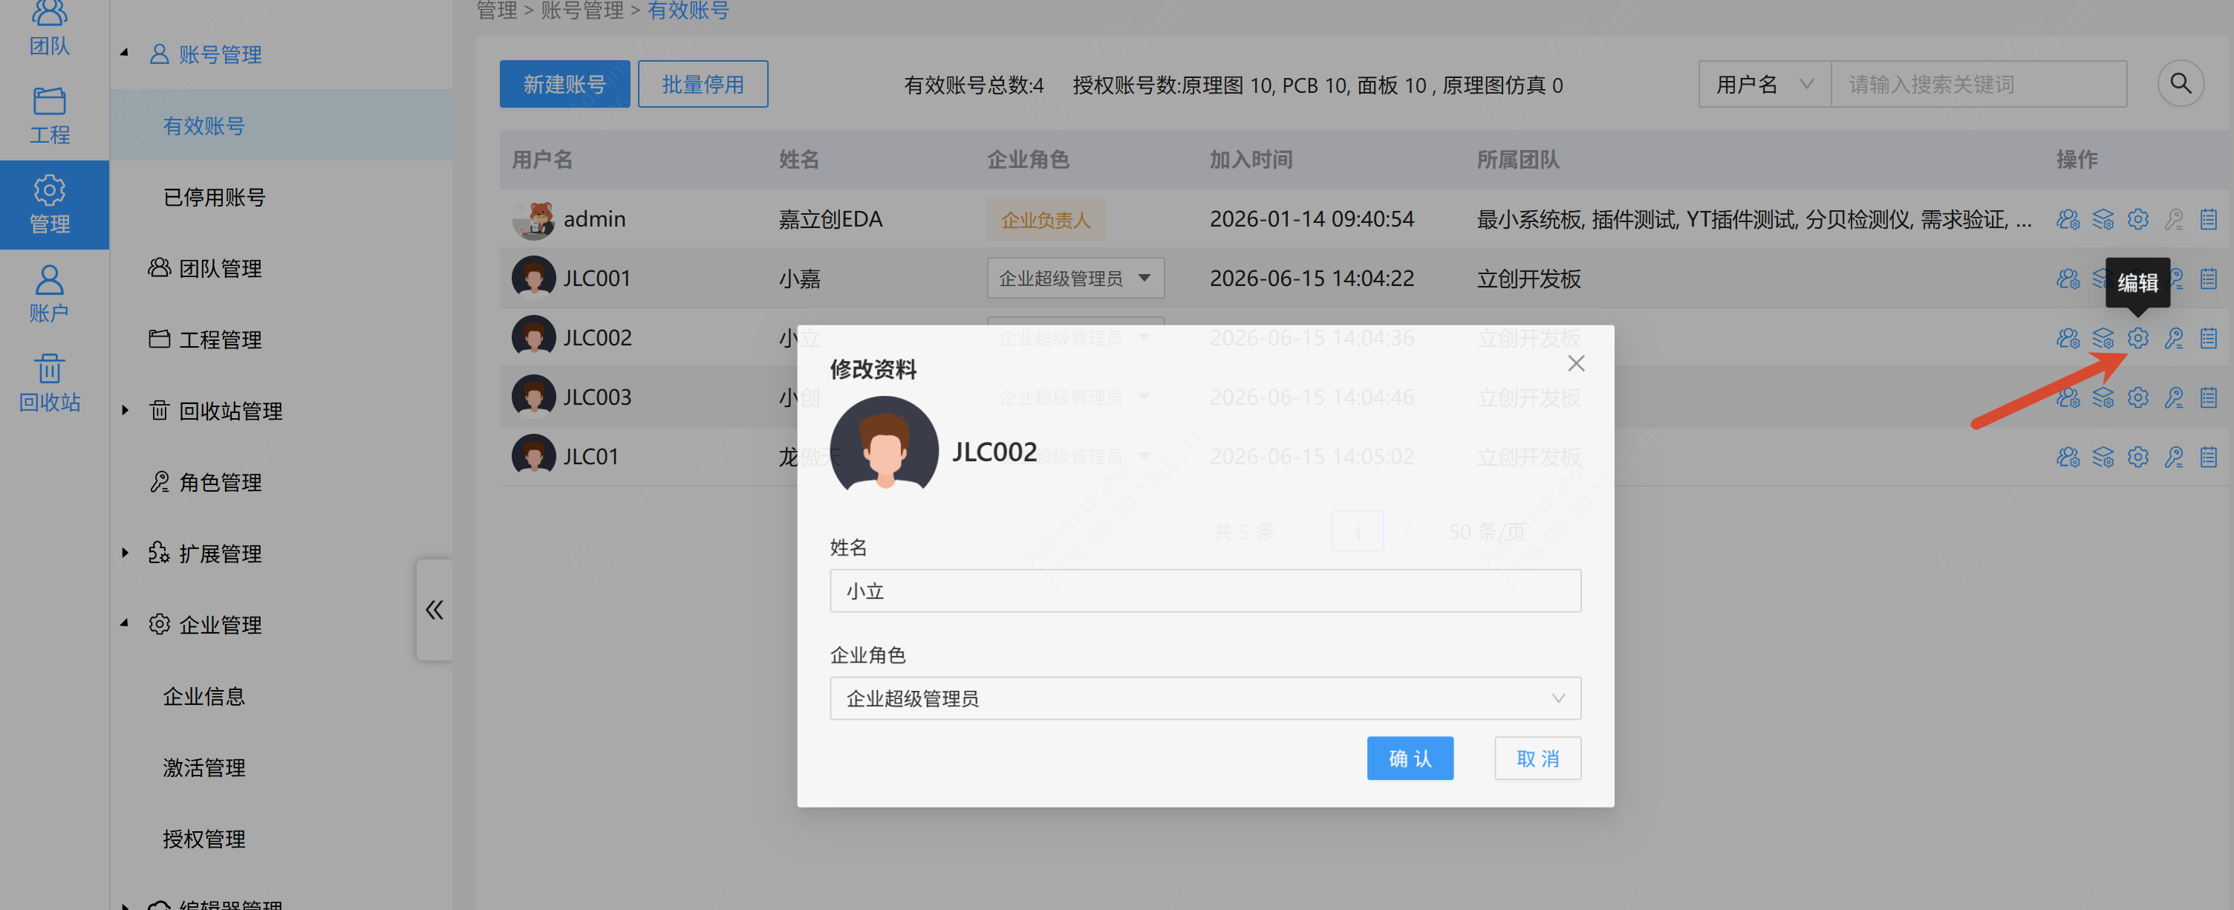
Task: Click the 嘉立创EDA name cell
Action: (x=830, y=219)
